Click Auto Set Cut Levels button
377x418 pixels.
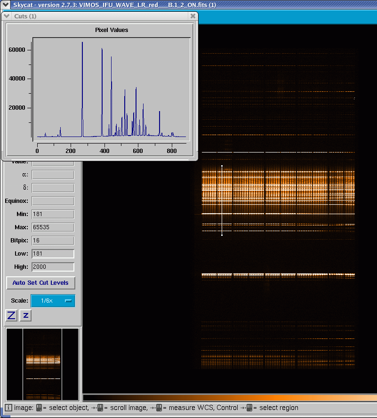coord(40,283)
